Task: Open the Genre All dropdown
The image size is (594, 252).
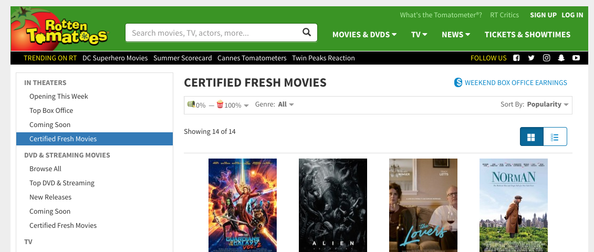Action: [275, 104]
